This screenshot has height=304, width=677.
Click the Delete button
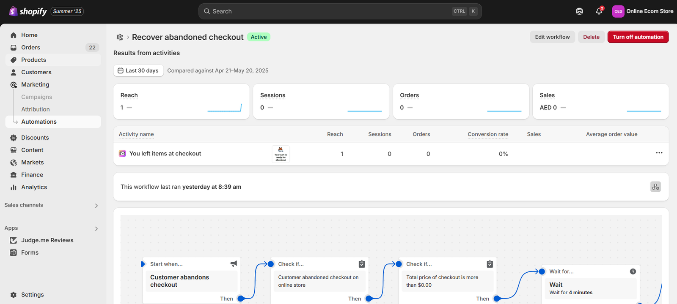point(591,37)
